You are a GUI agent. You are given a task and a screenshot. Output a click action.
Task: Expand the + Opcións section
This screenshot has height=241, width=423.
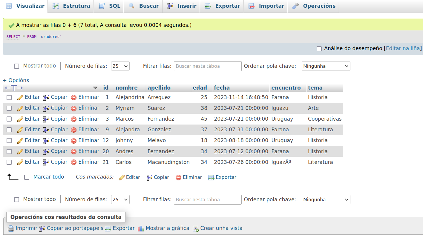click(x=16, y=80)
